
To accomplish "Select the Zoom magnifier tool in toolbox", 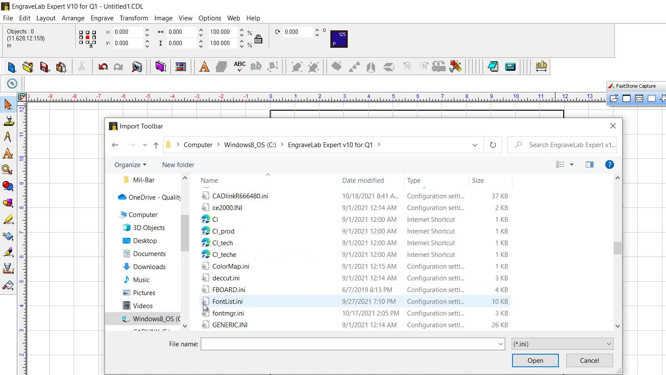I will click(x=8, y=170).
